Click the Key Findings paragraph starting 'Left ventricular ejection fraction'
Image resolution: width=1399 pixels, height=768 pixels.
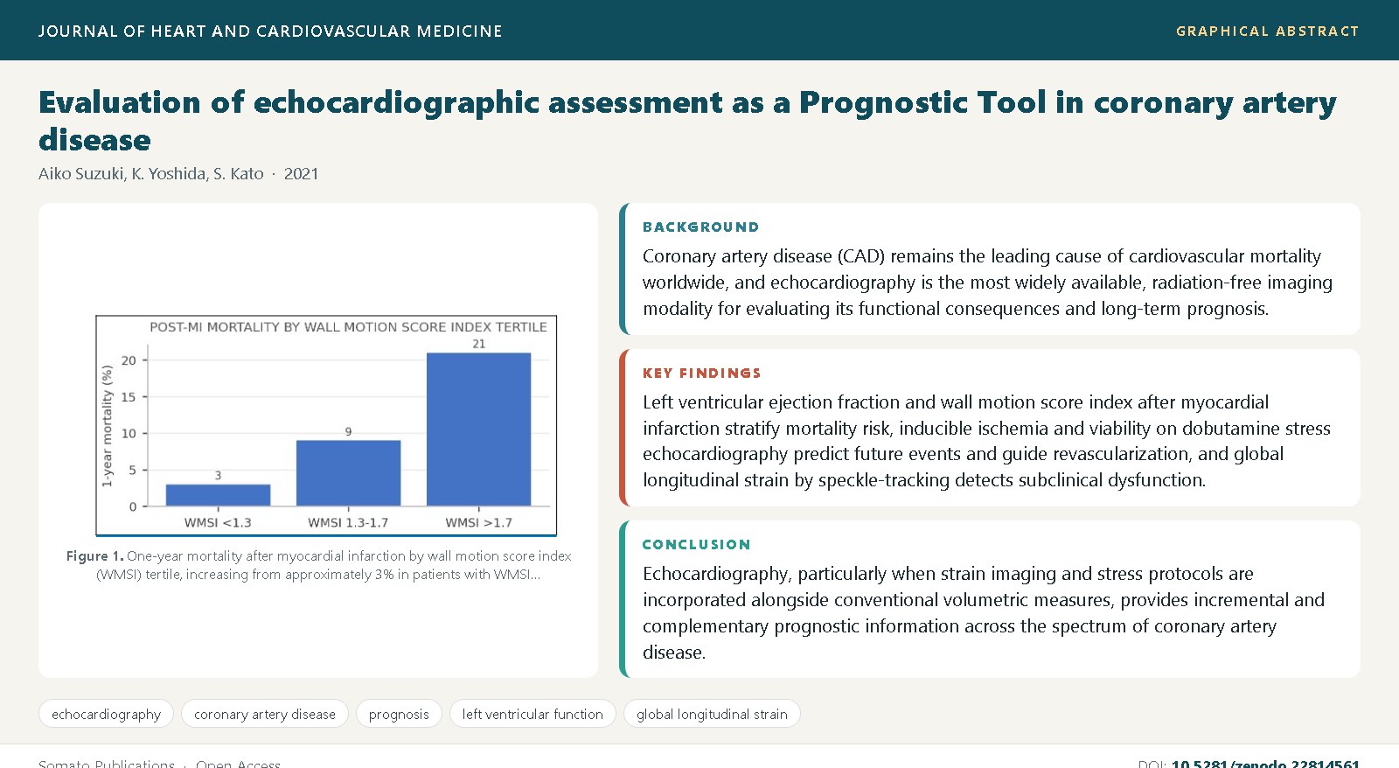pos(986,441)
